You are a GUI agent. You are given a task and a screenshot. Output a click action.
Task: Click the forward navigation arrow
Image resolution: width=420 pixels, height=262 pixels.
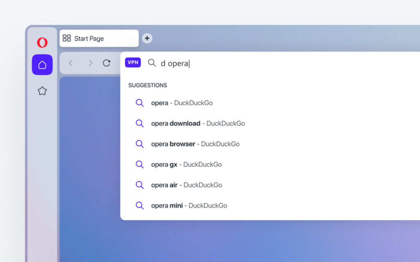tap(90, 63)
